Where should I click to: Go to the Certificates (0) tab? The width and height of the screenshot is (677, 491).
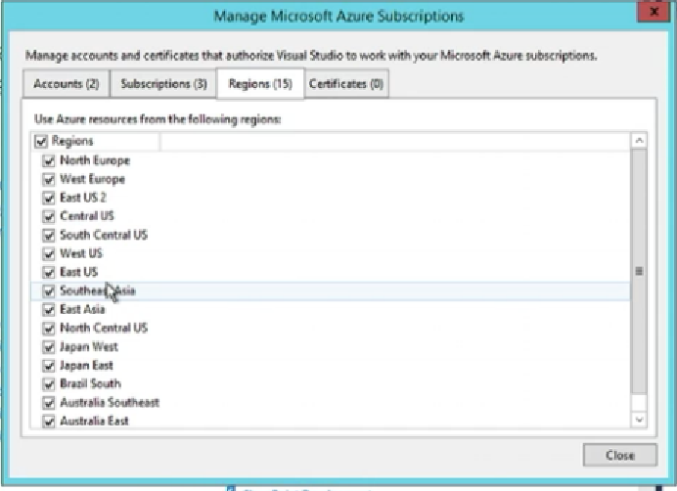pos(346,83)
